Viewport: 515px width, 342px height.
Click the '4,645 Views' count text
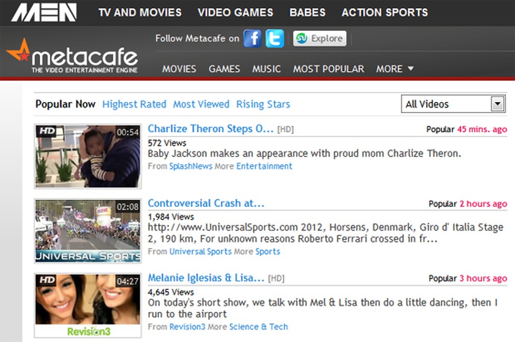pos(171,292)
